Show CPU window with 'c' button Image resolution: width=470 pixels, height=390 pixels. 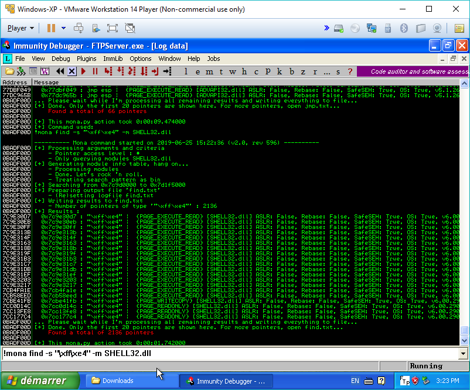click(x=256, y=71)
